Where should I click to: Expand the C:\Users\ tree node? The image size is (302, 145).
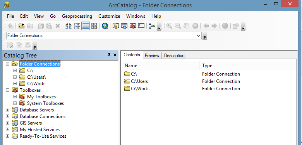pyautogui.click(x=15, y=77)
